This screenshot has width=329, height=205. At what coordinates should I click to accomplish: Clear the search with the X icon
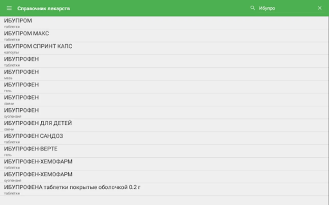tap(320, 8)
